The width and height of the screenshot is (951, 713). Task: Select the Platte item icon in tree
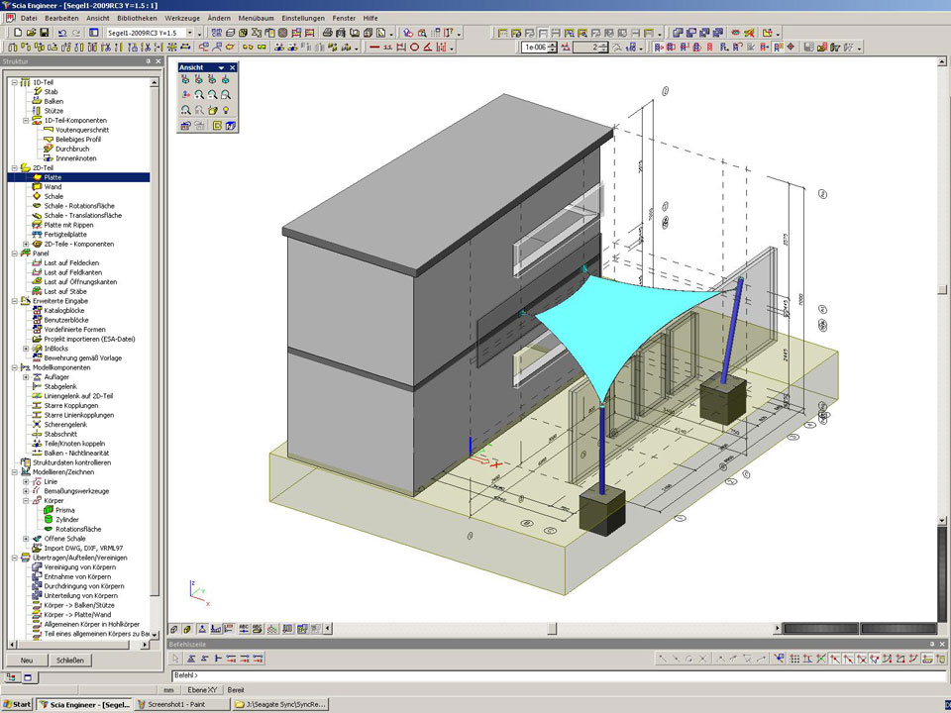point(37,177)
